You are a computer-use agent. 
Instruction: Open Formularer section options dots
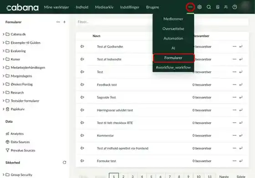[58, 22]
